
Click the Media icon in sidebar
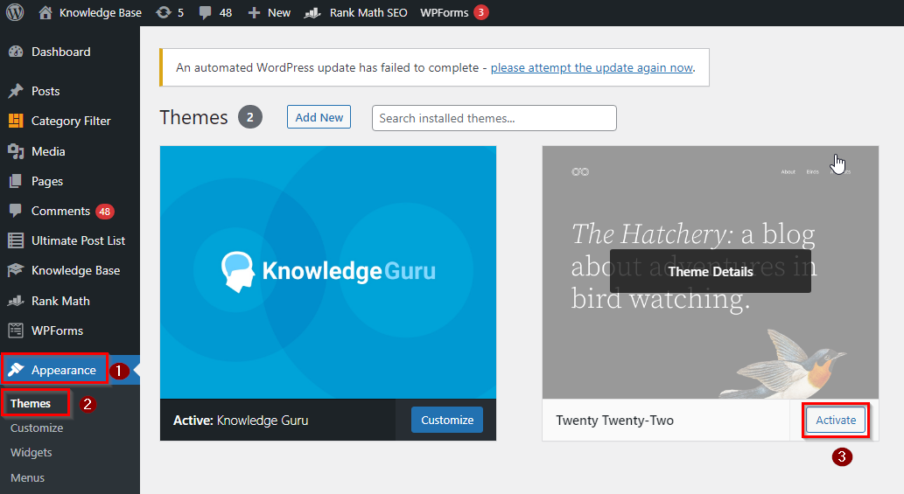click(16, 151)
